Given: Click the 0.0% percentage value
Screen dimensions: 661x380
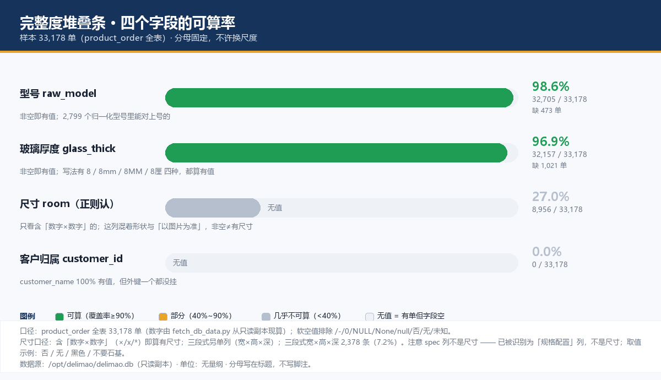Looking at the screenshot, I should (547, 252).
